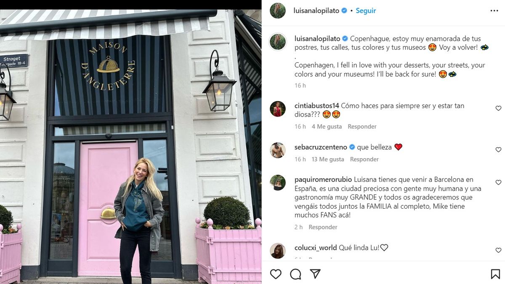
Task: Reply to sebacruzcenteno's comment
Action: pos(364,159)
